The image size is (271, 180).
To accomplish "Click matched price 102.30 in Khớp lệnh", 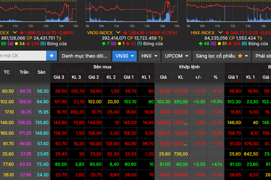I will (164, 101).
